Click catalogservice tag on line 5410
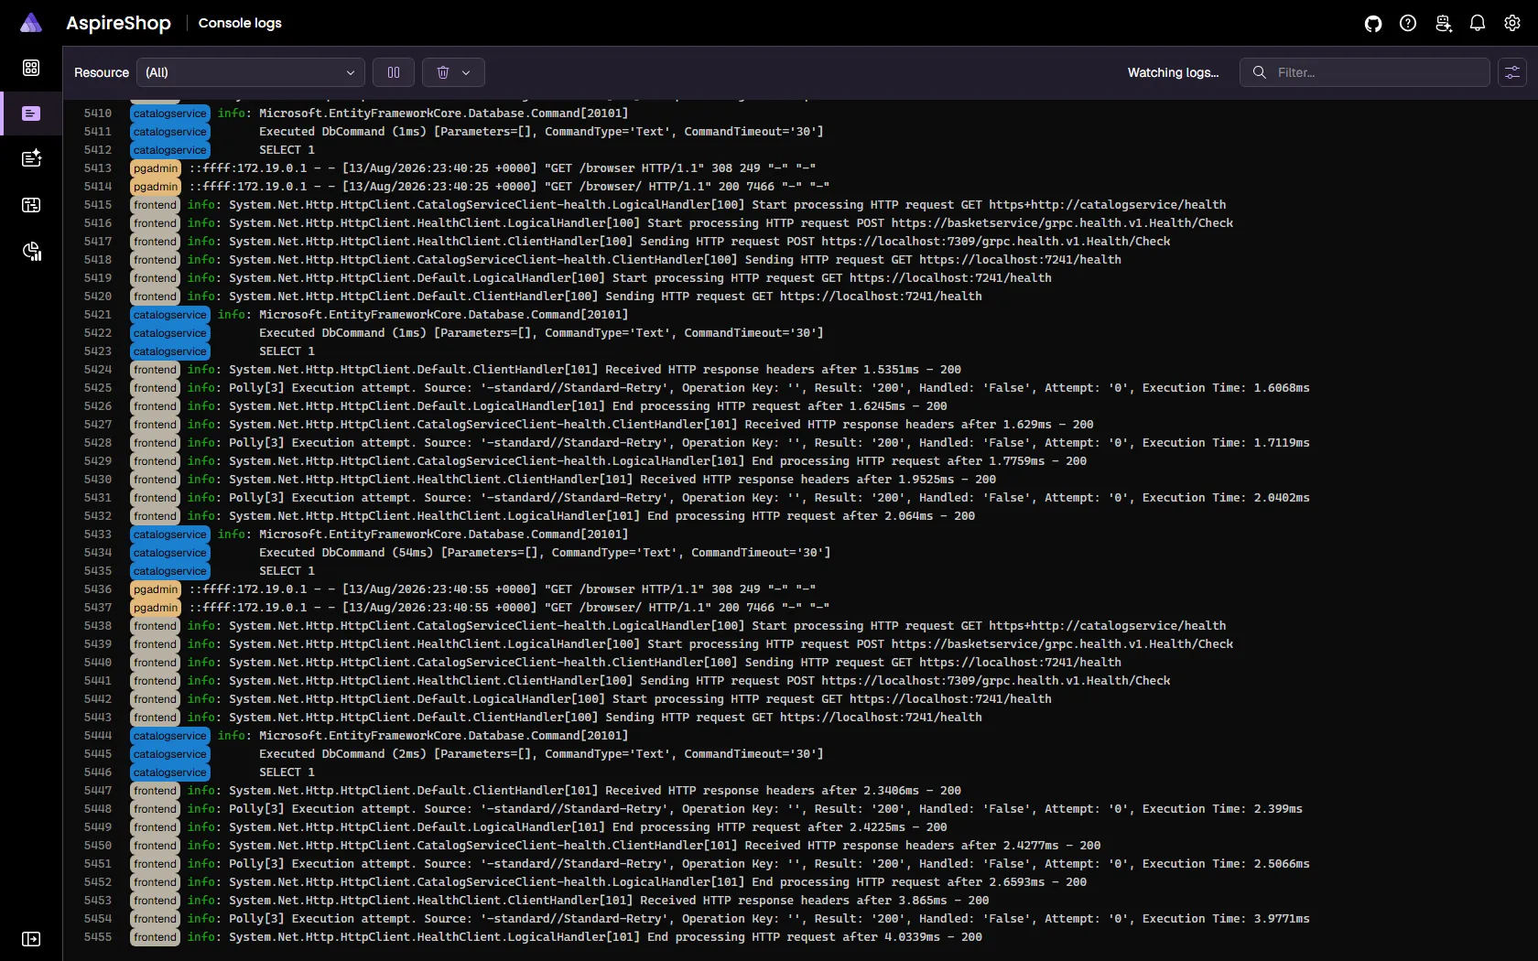 click(x=169, y=113)
